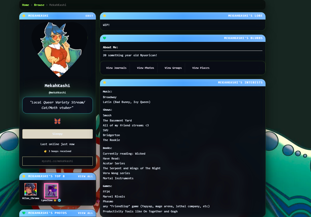Go to Browse in the breadcrumb
The image size is (311, 217).
(x=39, y=5)
